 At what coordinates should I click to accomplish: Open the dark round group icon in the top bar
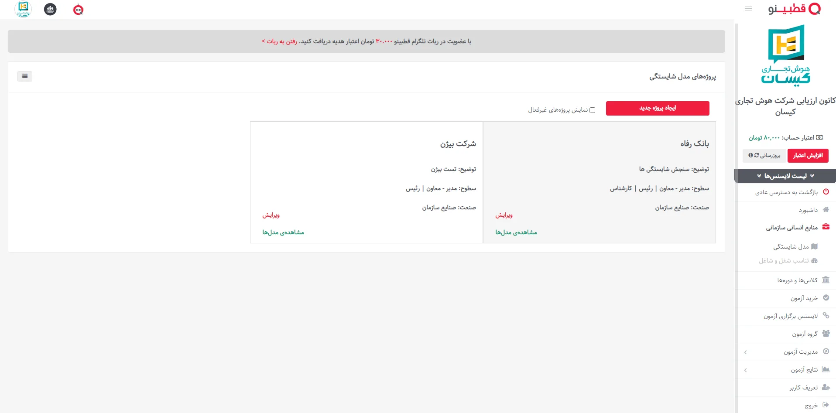51,9
